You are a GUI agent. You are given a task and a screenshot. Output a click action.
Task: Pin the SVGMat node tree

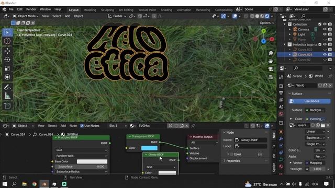click(x=193, y=126)
